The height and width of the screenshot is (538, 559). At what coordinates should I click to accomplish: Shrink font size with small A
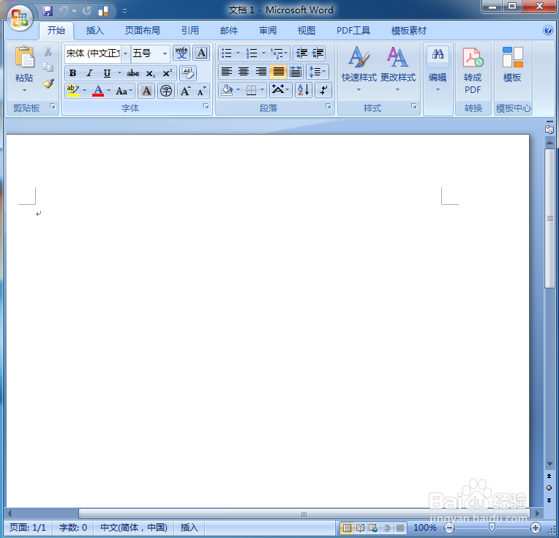click(x=202, y=91)
